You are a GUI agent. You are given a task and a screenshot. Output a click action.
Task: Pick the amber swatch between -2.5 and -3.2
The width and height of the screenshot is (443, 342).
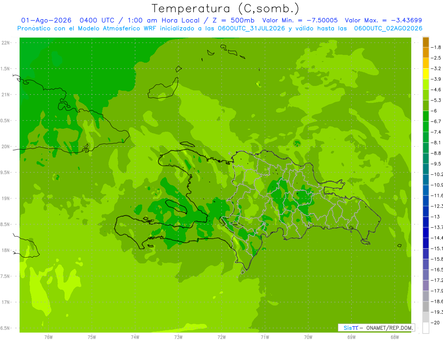pos(426,63)
